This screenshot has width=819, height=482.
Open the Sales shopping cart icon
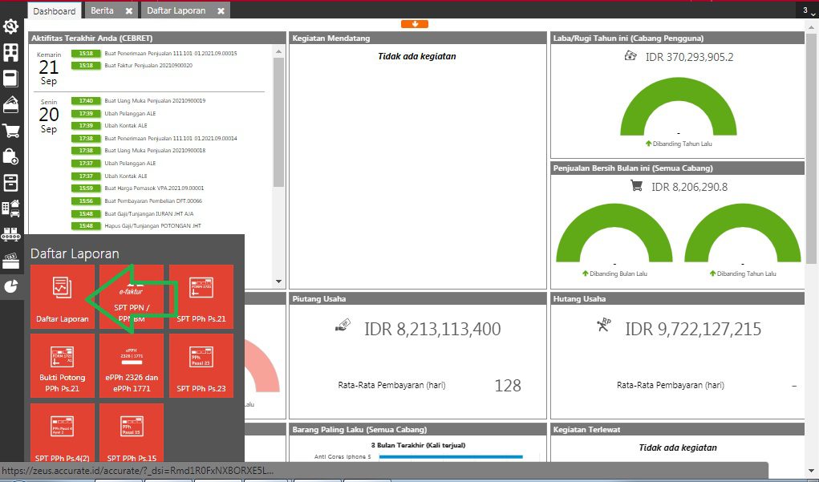pos(11,131)
